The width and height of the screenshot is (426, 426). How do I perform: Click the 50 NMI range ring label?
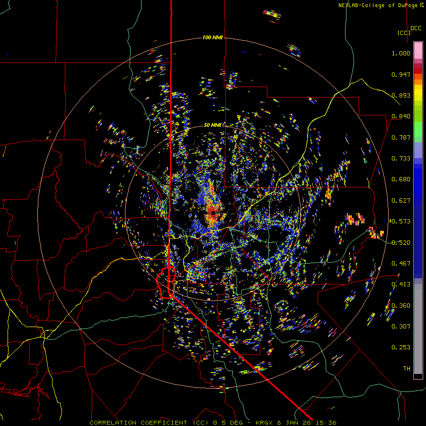213,125
